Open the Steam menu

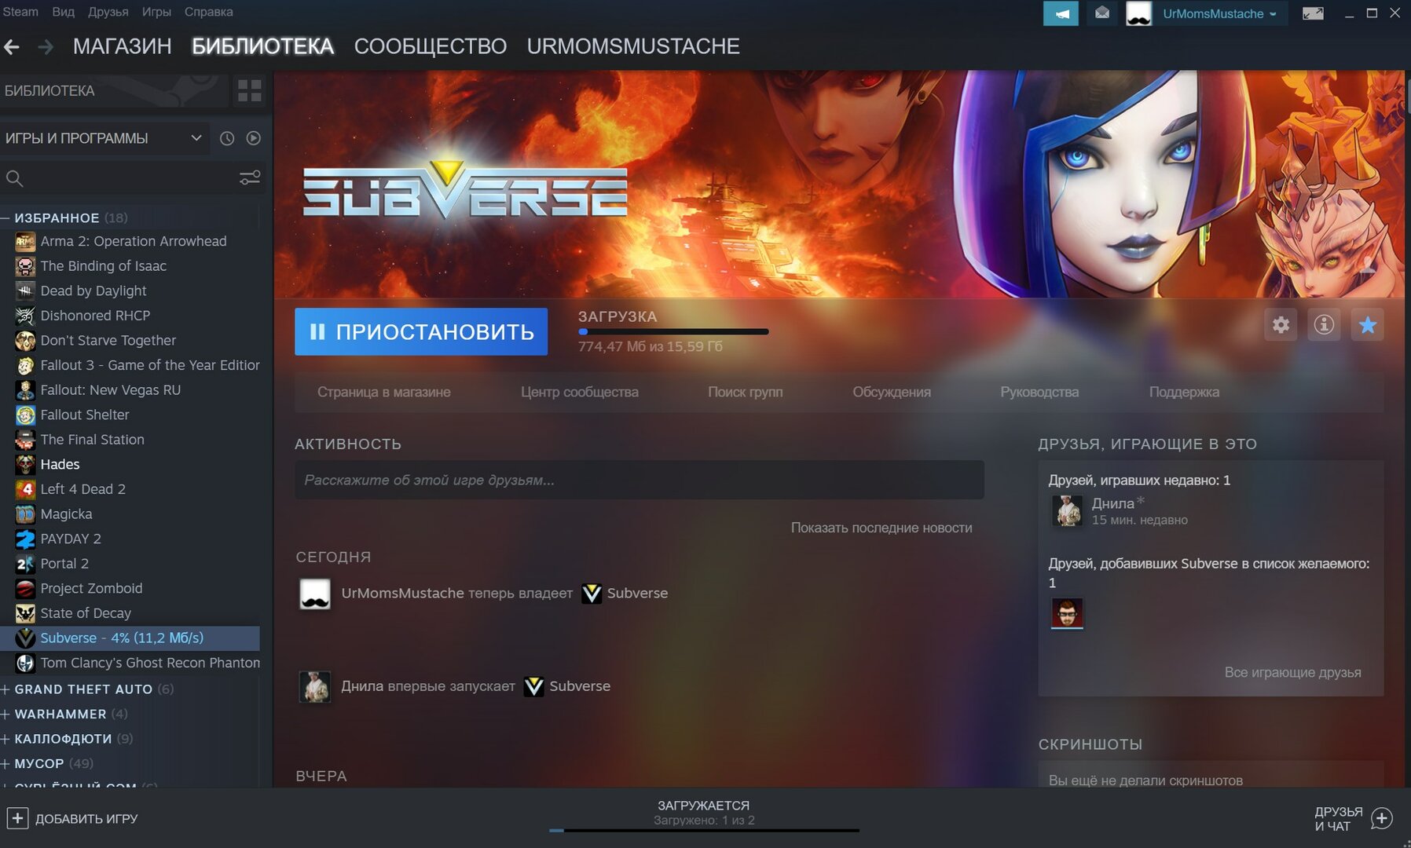click(20, 12)
